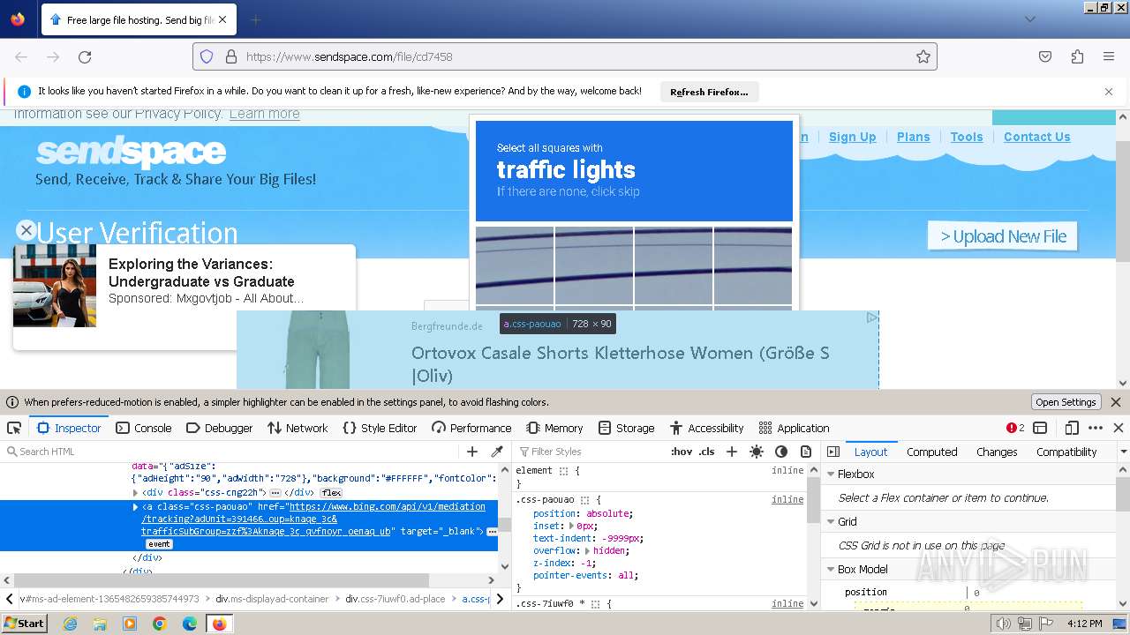Open the Performance tab
The width and height of the screenshot is (1130, 635).
[x=471, y=428]
